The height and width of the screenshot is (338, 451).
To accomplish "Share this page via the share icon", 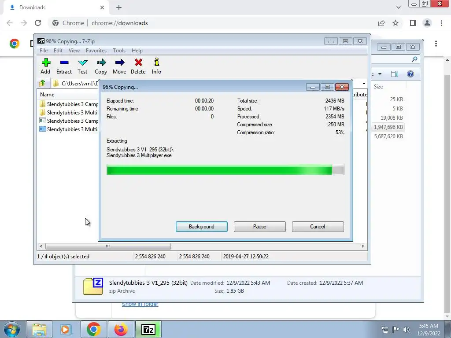I will [x=381, y=23].
